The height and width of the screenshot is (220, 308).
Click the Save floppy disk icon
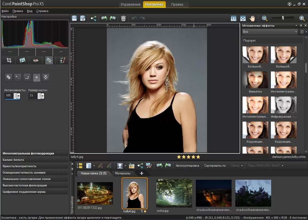75,18
